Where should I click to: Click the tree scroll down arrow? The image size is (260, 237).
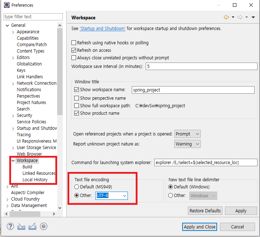tap(60, 208)
